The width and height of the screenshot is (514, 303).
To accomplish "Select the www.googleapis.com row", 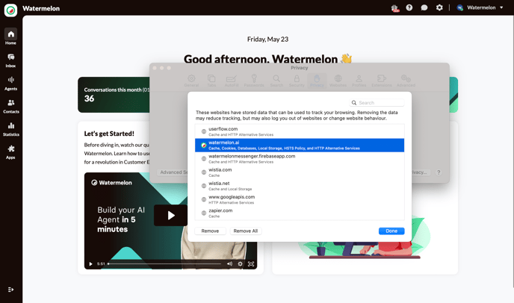I will point(300,199).
